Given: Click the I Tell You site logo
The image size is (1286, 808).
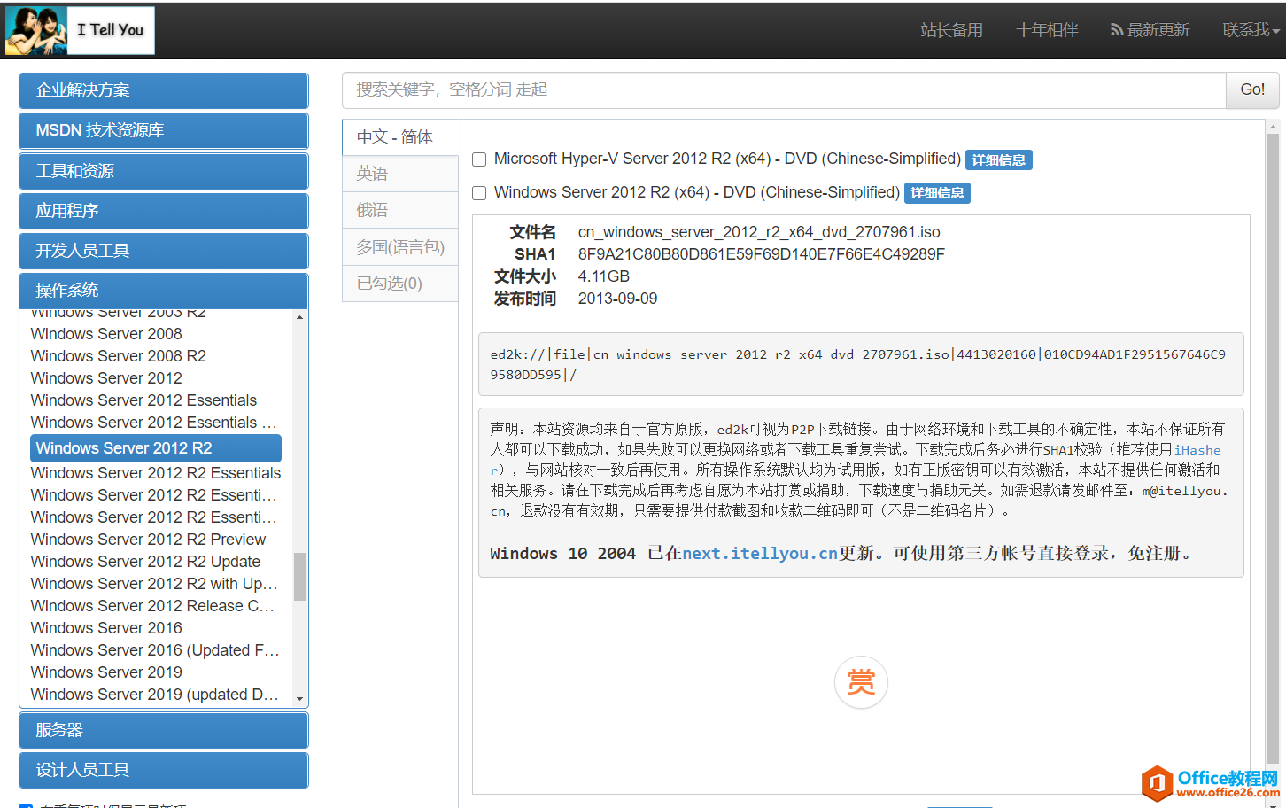Looking at the screenshot, I should (x=78, y=29).
